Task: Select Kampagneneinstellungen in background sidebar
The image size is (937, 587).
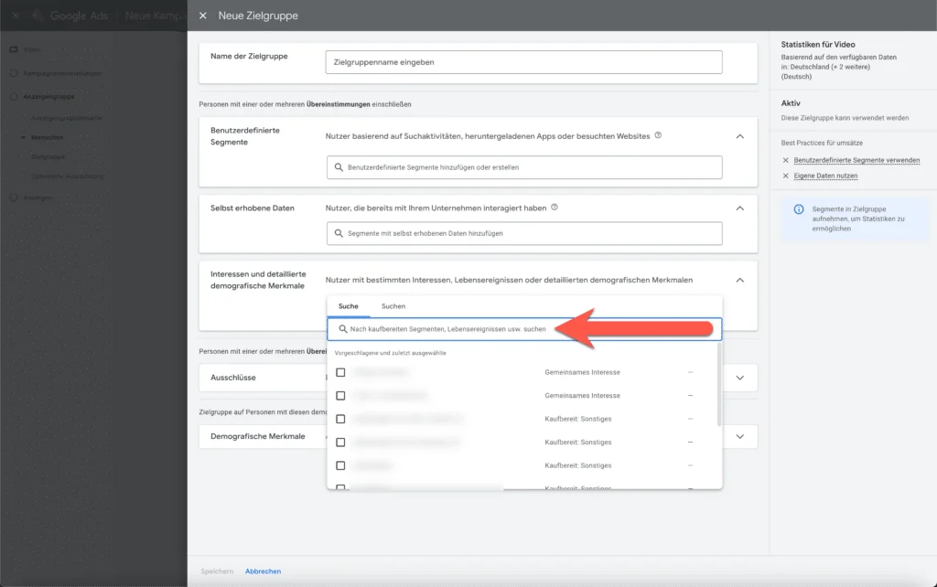Action: coord(63,73)
